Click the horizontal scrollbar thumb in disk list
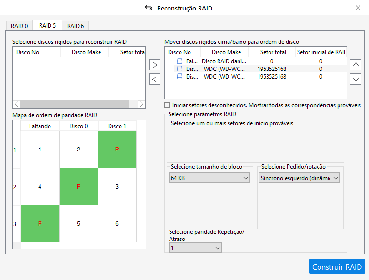Image resolution: width=369 pixels, height=280 pixels. coord(74,104)
